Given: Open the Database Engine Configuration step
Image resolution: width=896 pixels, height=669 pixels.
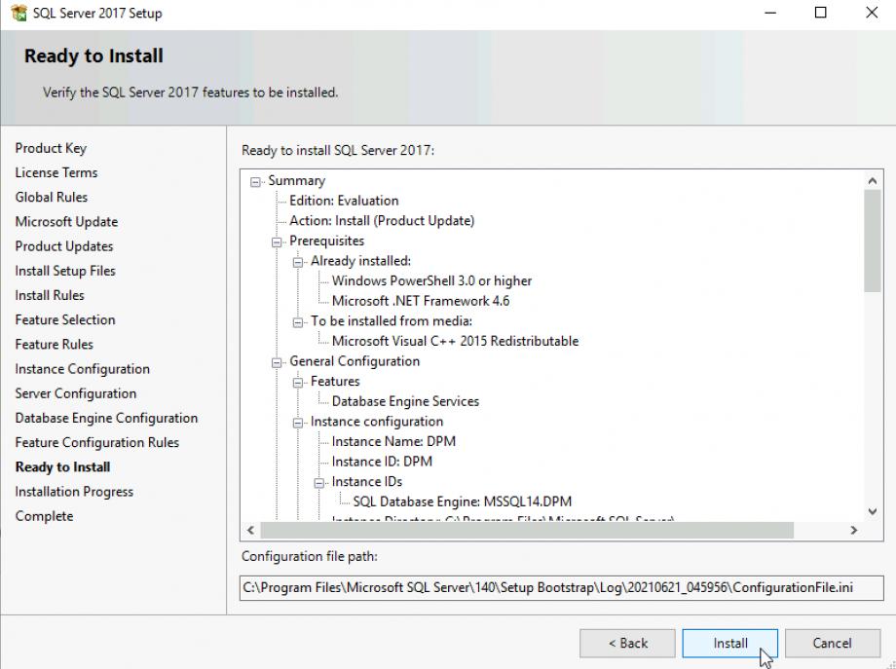Looking at the screenshot, I should 106,417.
